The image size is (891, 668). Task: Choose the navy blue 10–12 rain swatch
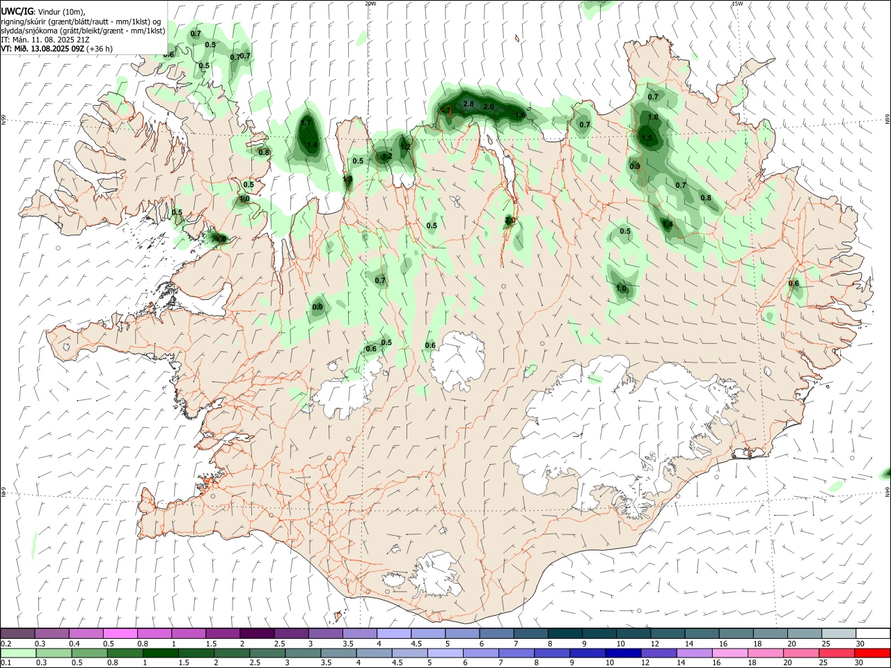pyautogui.click(x=623, y=653)
